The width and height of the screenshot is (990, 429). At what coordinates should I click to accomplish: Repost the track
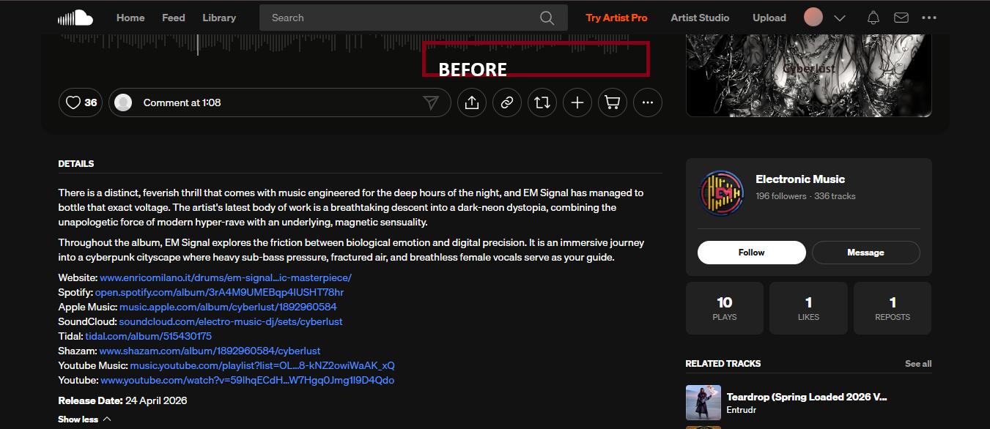click(542, 102)
